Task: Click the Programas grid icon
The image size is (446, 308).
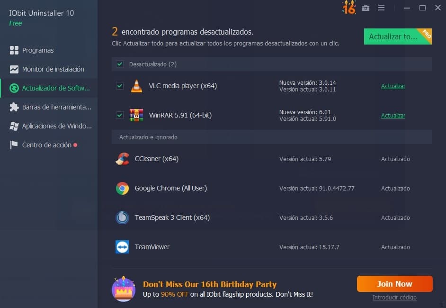Action: (14, 50)
